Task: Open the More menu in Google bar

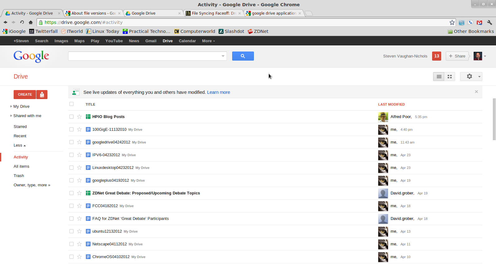Action: click(x=208, y=41)
